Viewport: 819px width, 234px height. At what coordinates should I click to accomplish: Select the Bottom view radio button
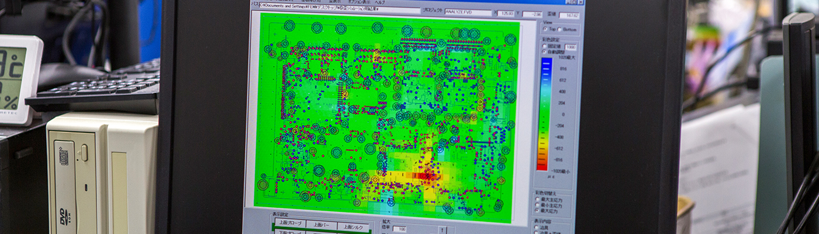coord(559,29)
